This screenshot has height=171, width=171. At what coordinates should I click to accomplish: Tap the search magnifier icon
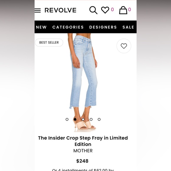[93, 10]
